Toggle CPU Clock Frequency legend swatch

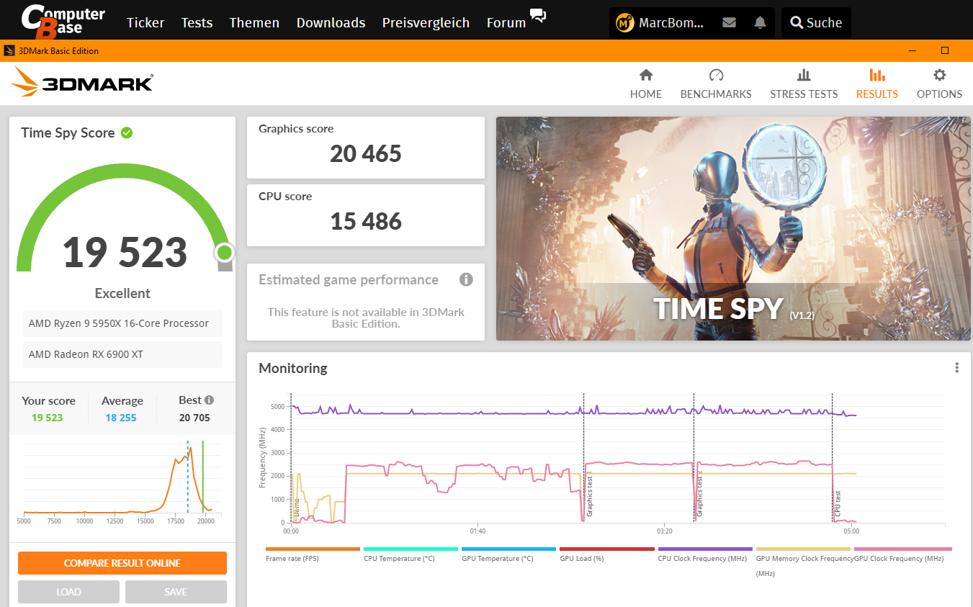(705, 549)
